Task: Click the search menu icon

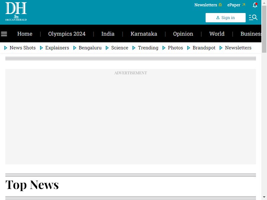Action: [x=253, y=18]
